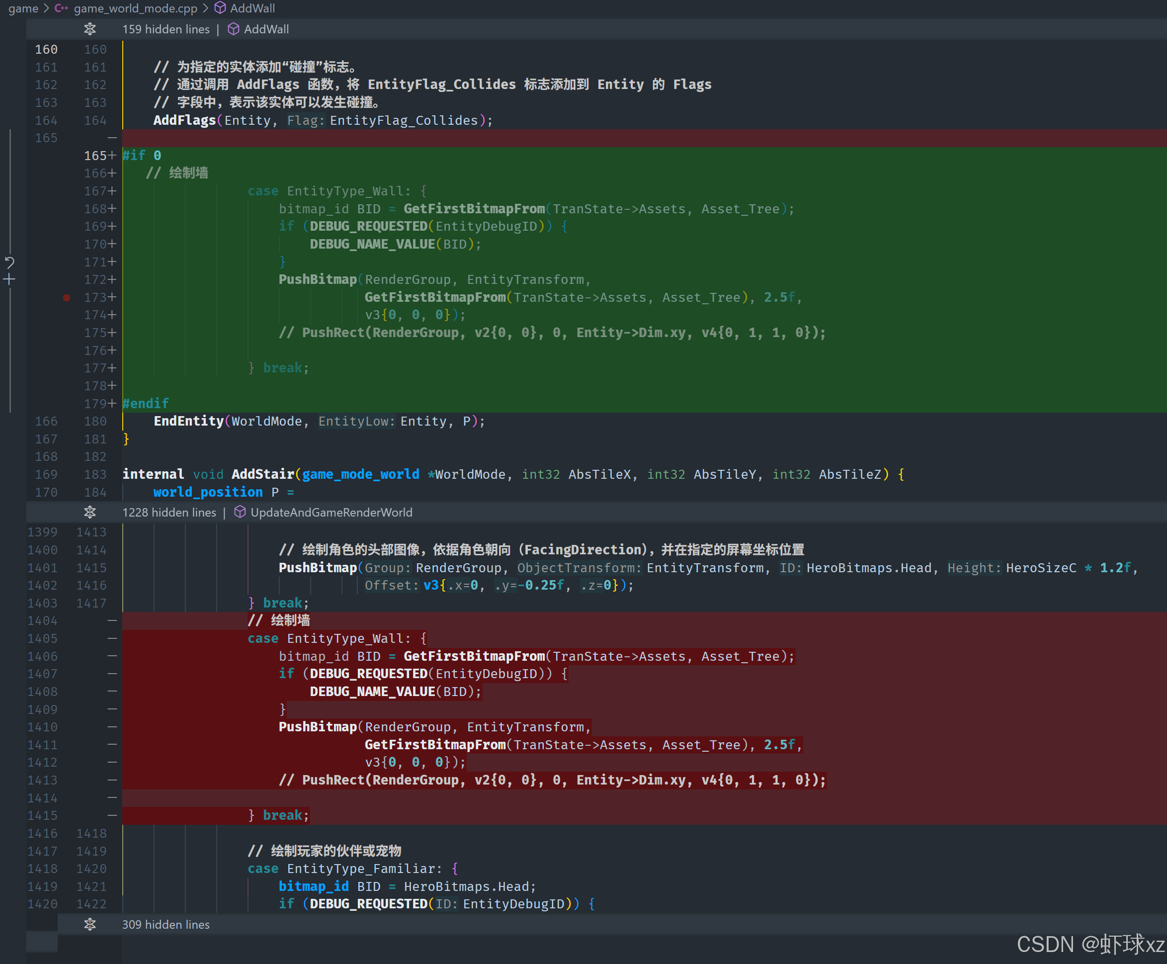Expand the 159 hidden lines region
Image resolution: width=1167 pixels, height=964 pixels.
[x=166, y=29]
